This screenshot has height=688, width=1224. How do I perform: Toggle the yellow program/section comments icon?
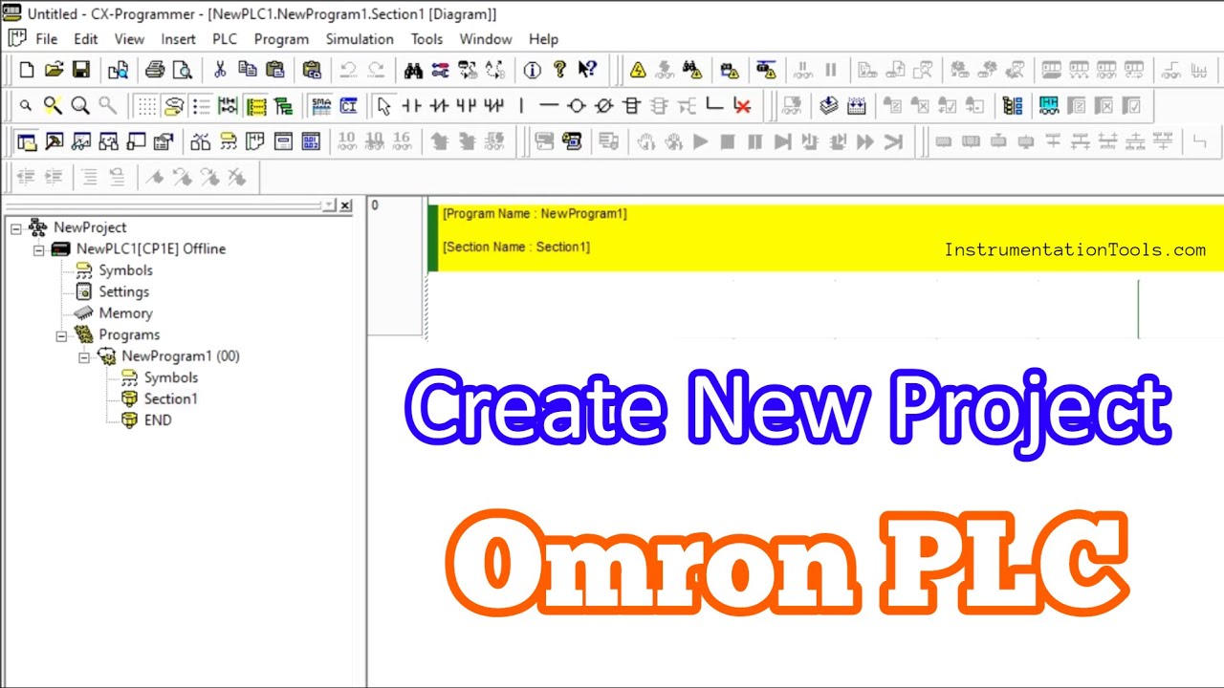[255, 106]
